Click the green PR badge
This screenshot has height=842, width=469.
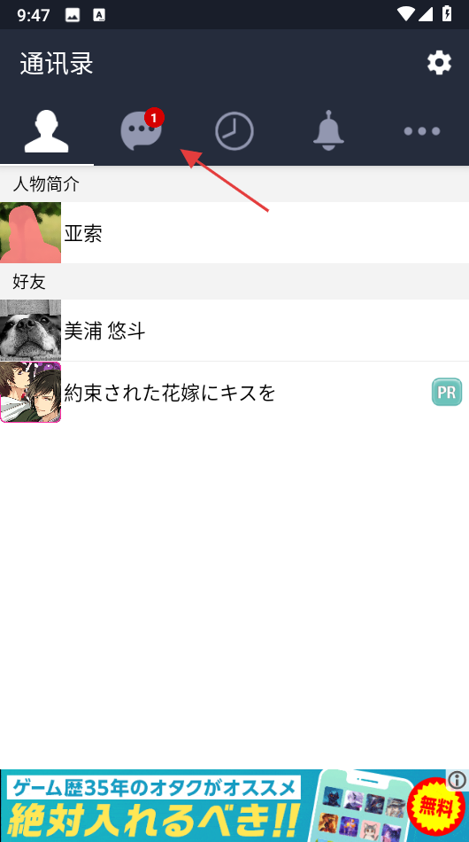click(x=447, y=392)
